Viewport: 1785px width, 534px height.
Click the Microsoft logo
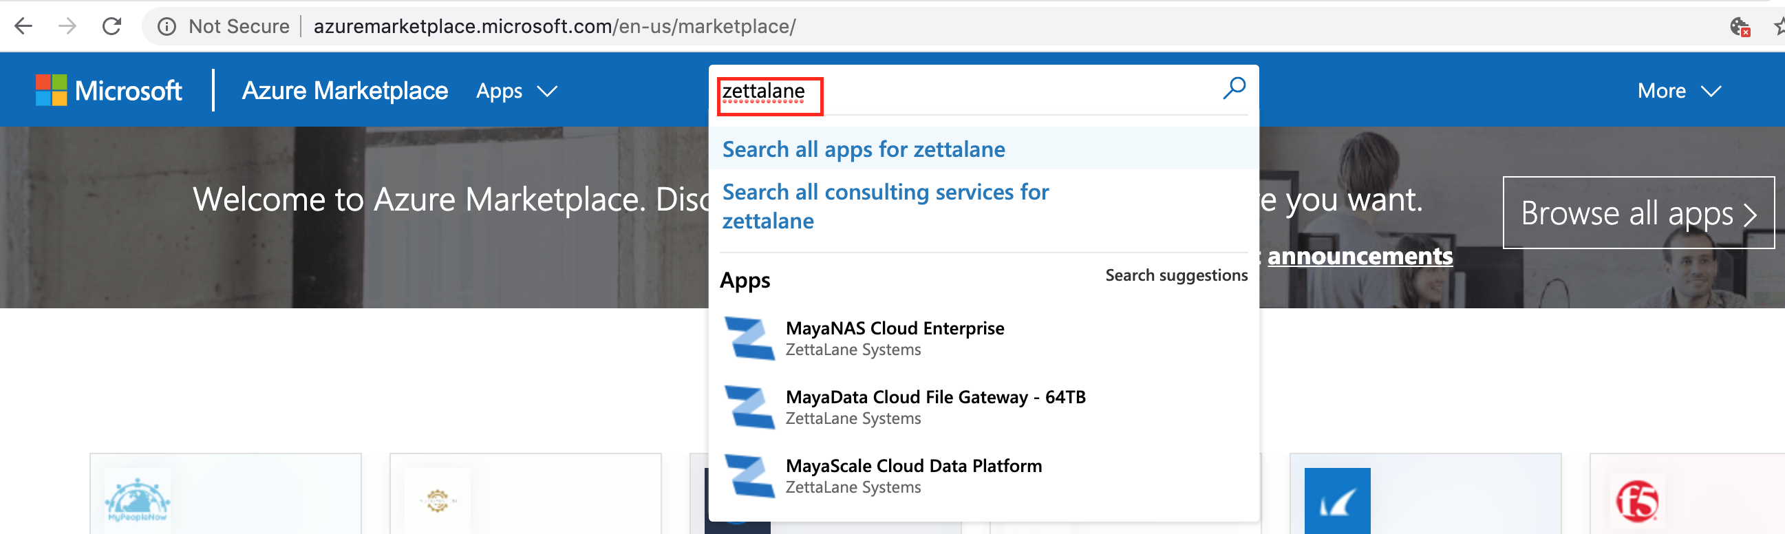point(109,91)
